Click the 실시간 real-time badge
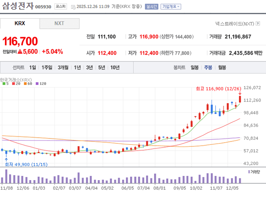Viewport: 266px width, 198px height. coord(151,7)
